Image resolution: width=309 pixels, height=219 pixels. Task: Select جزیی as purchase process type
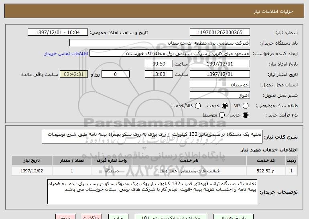(x=245, y=115)
